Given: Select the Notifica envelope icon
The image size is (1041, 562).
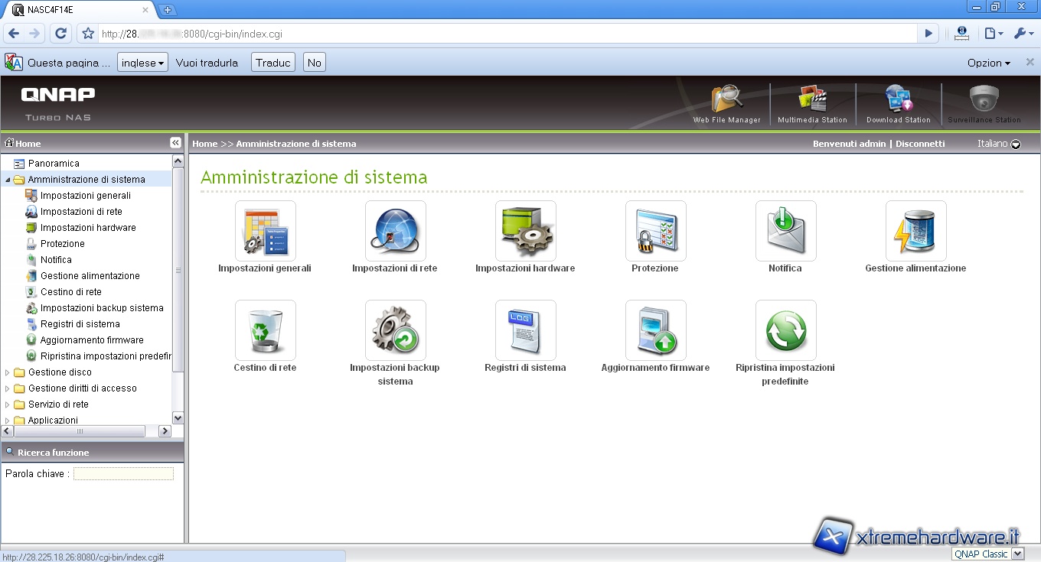Looking at the screenshot, I should [785, 231].
